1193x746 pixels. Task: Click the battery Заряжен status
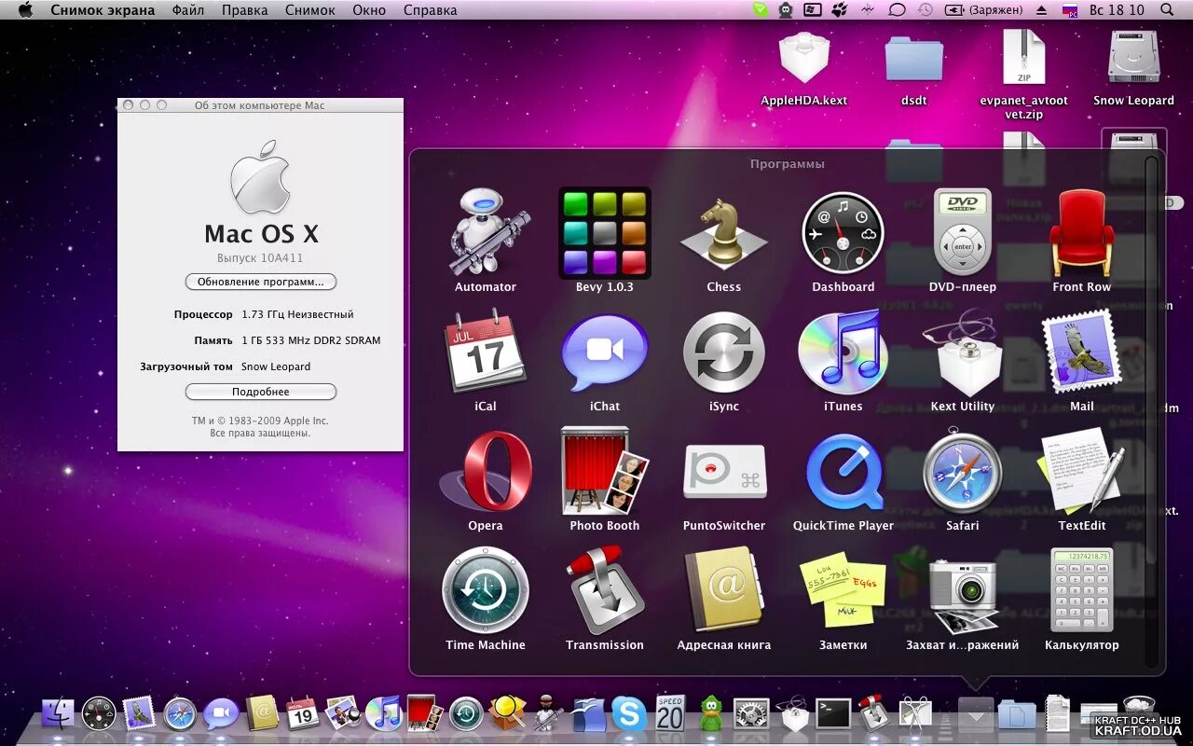[x=982, y=10]
